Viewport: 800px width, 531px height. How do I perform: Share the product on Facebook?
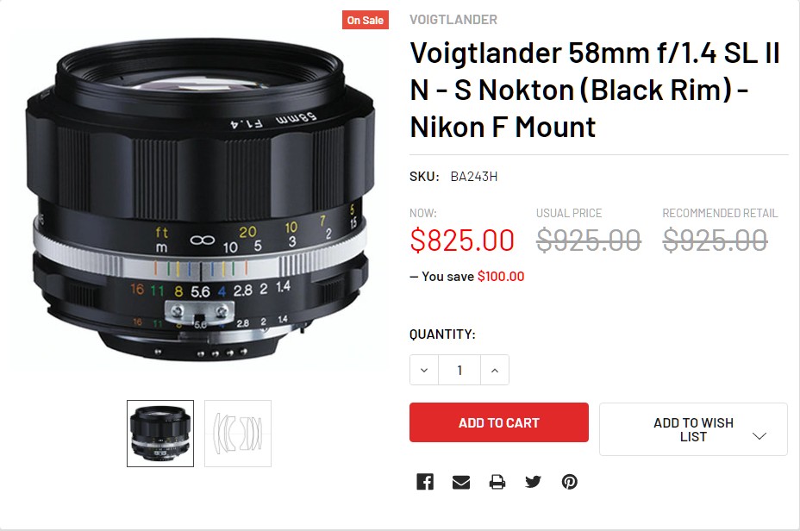pos(425,482)
